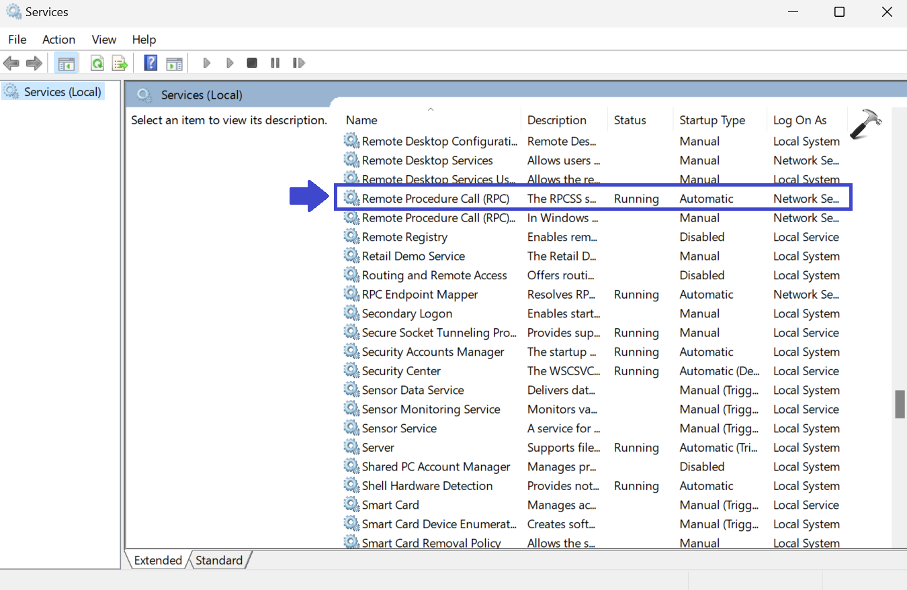
Task: Click the Restart Service toolbar icon
Action: click(299, 63)
